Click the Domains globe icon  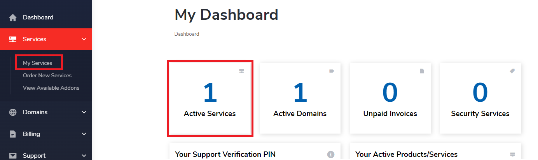pyautogui.click(x=13, y=112)
